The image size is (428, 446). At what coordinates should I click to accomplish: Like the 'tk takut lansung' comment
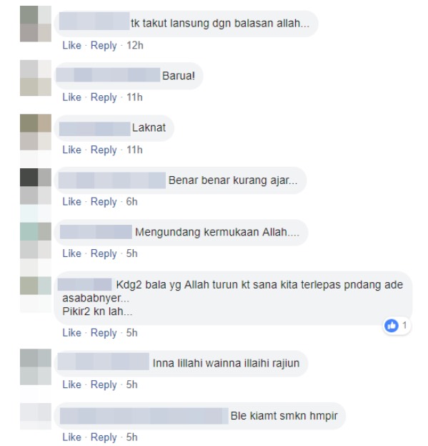[x=71, y=46]
